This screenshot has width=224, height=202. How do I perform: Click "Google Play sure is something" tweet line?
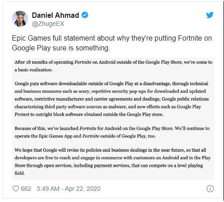click(x=61, y=48)
